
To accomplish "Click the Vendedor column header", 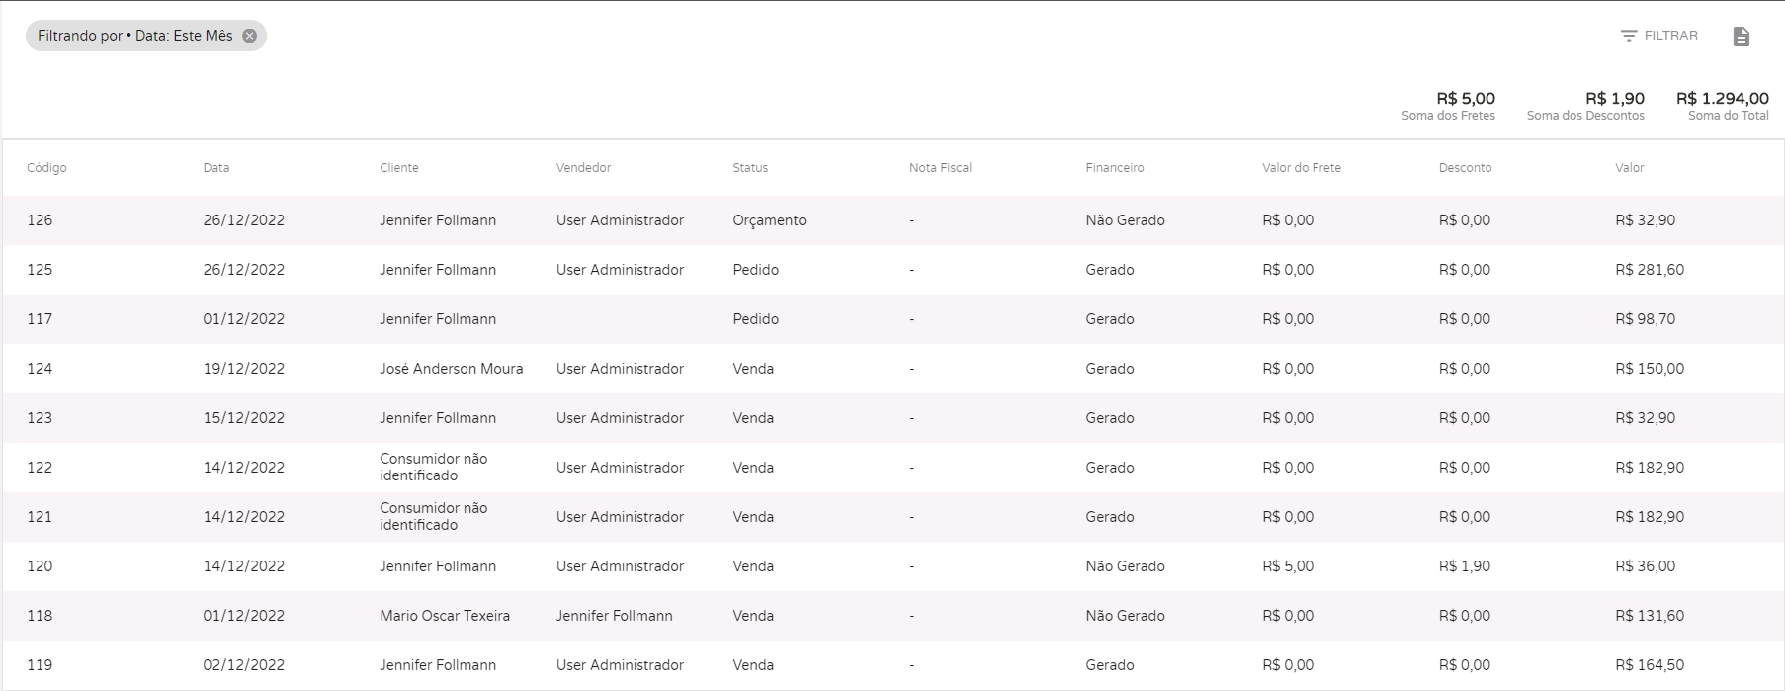I will click(583, 168).
